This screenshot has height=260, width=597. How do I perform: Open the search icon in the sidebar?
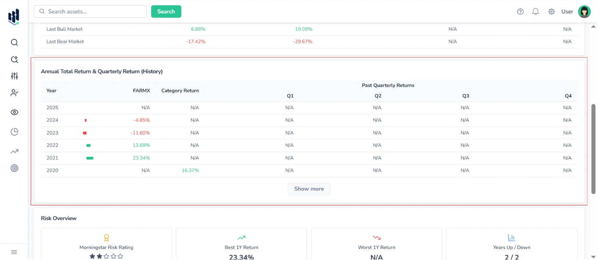(x=14, y=42)
